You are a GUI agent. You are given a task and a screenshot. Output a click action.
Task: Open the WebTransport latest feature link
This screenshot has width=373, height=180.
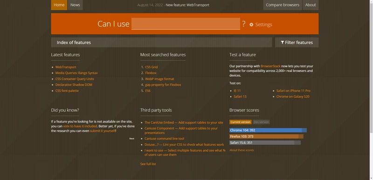tap(66, 67)
